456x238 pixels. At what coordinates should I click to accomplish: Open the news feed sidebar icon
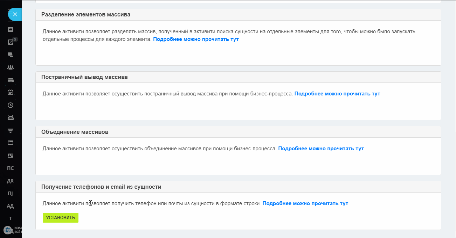pyautogui.click(x=11, y=29)
